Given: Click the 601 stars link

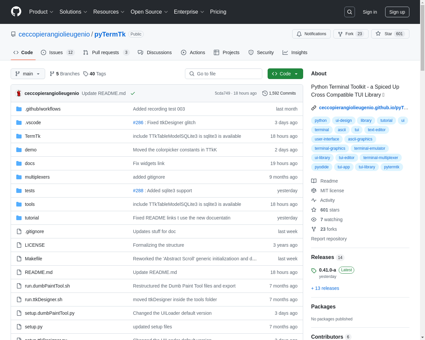Looking at the screenshot, I should pos(325,210).
